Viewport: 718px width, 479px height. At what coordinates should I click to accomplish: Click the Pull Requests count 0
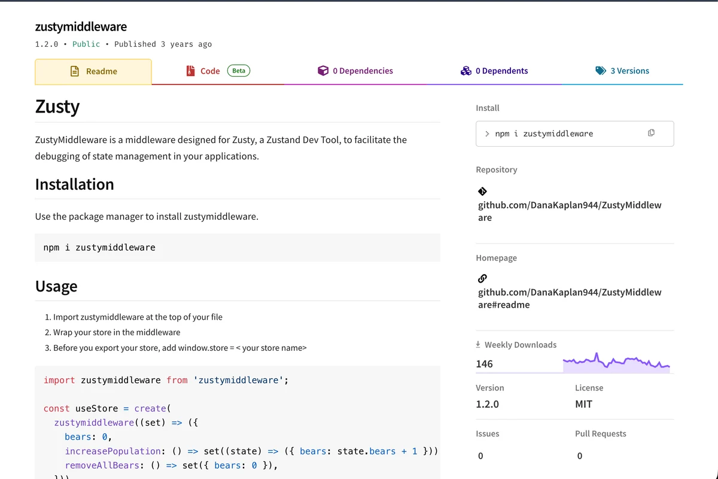click(x=580, y=456)
